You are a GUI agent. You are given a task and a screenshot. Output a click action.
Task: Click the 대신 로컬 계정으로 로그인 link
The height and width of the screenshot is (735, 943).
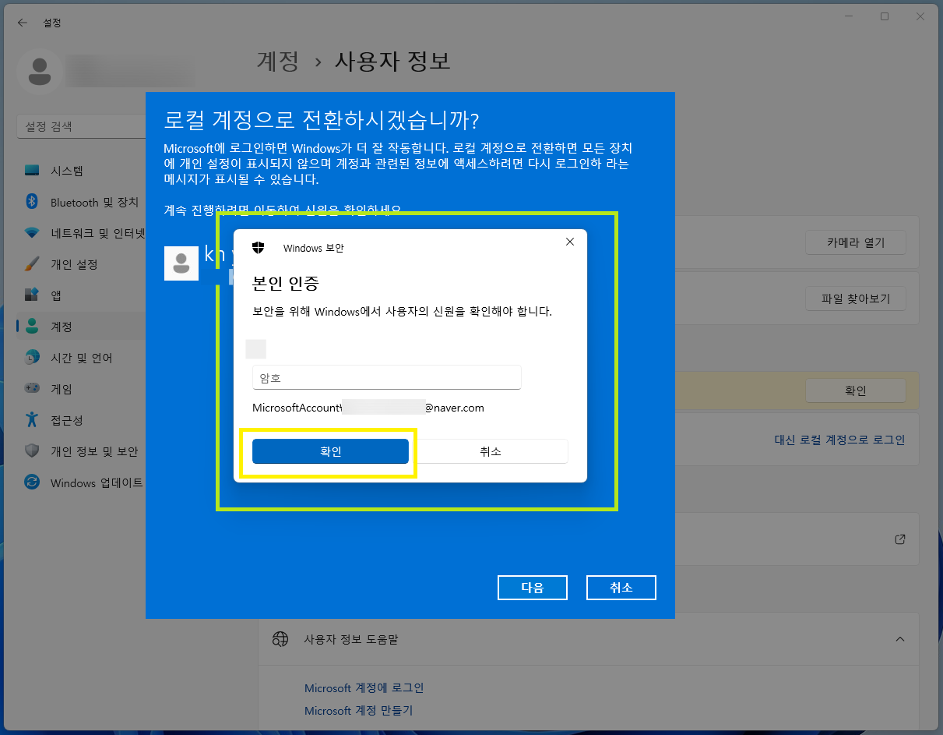click(x=839, y=440)
